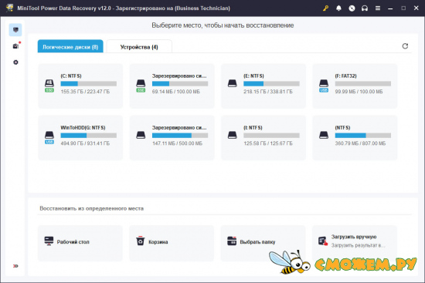The image size is (425, 283).
Task: Open the license key icon in title bar
Action: point(325,8)
